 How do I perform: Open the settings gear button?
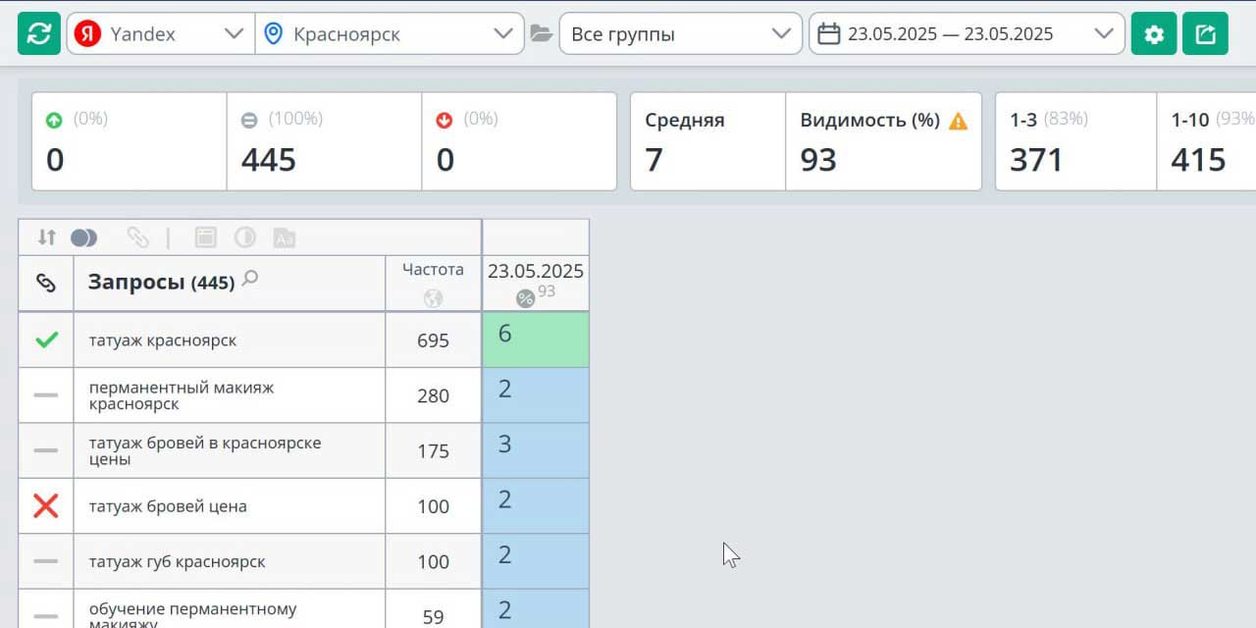[x=1154, y=34]
